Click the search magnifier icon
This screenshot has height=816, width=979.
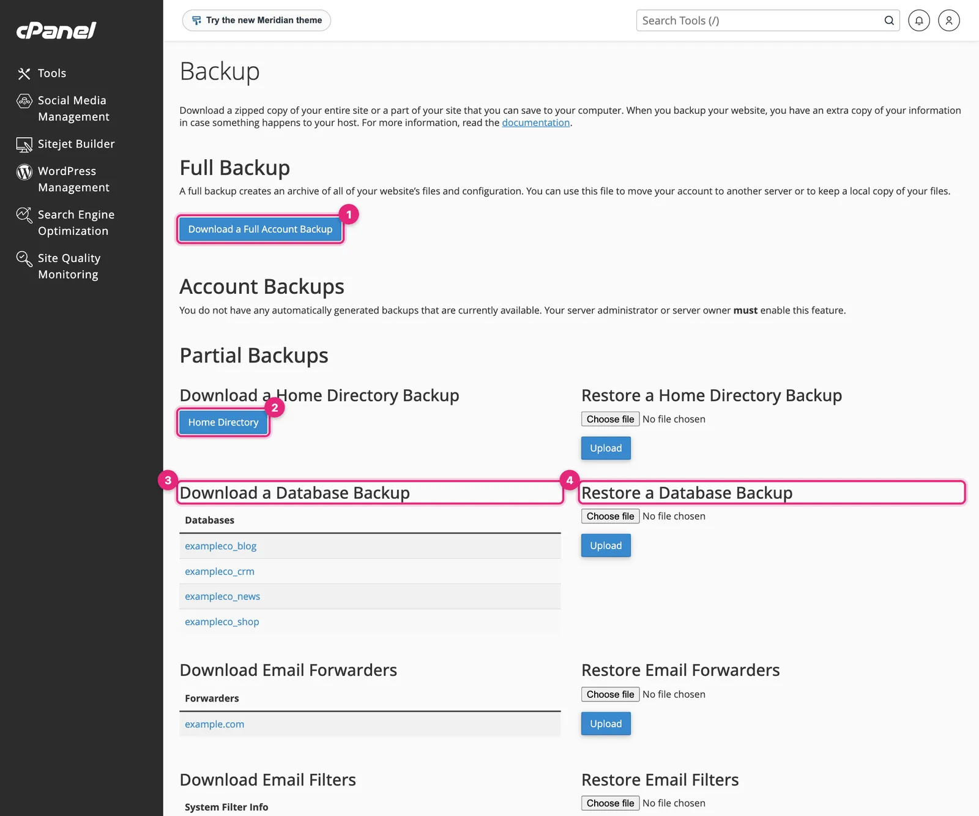(888, 20)
